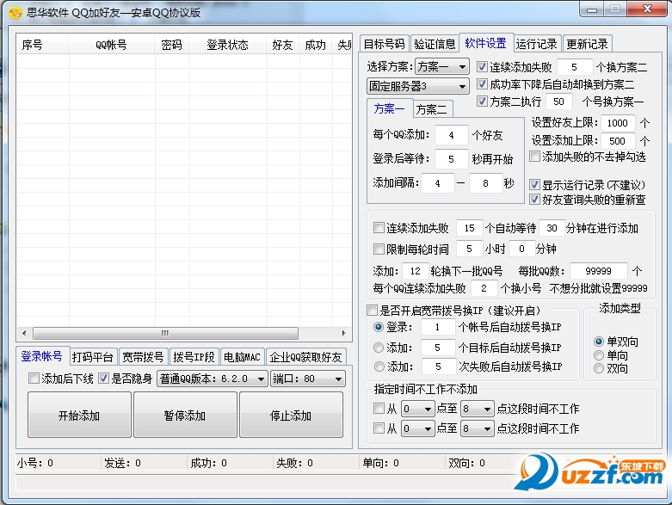
Task: Open the 端口: 80 dropdown
Action: click(307, 379)
